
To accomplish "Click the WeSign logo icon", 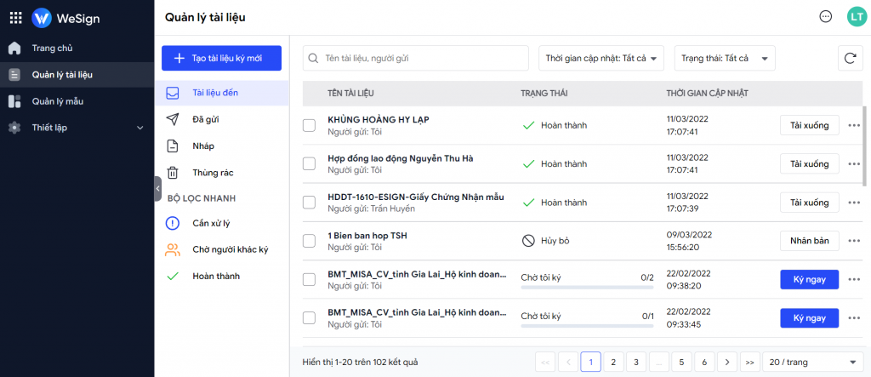I will 42,18.
